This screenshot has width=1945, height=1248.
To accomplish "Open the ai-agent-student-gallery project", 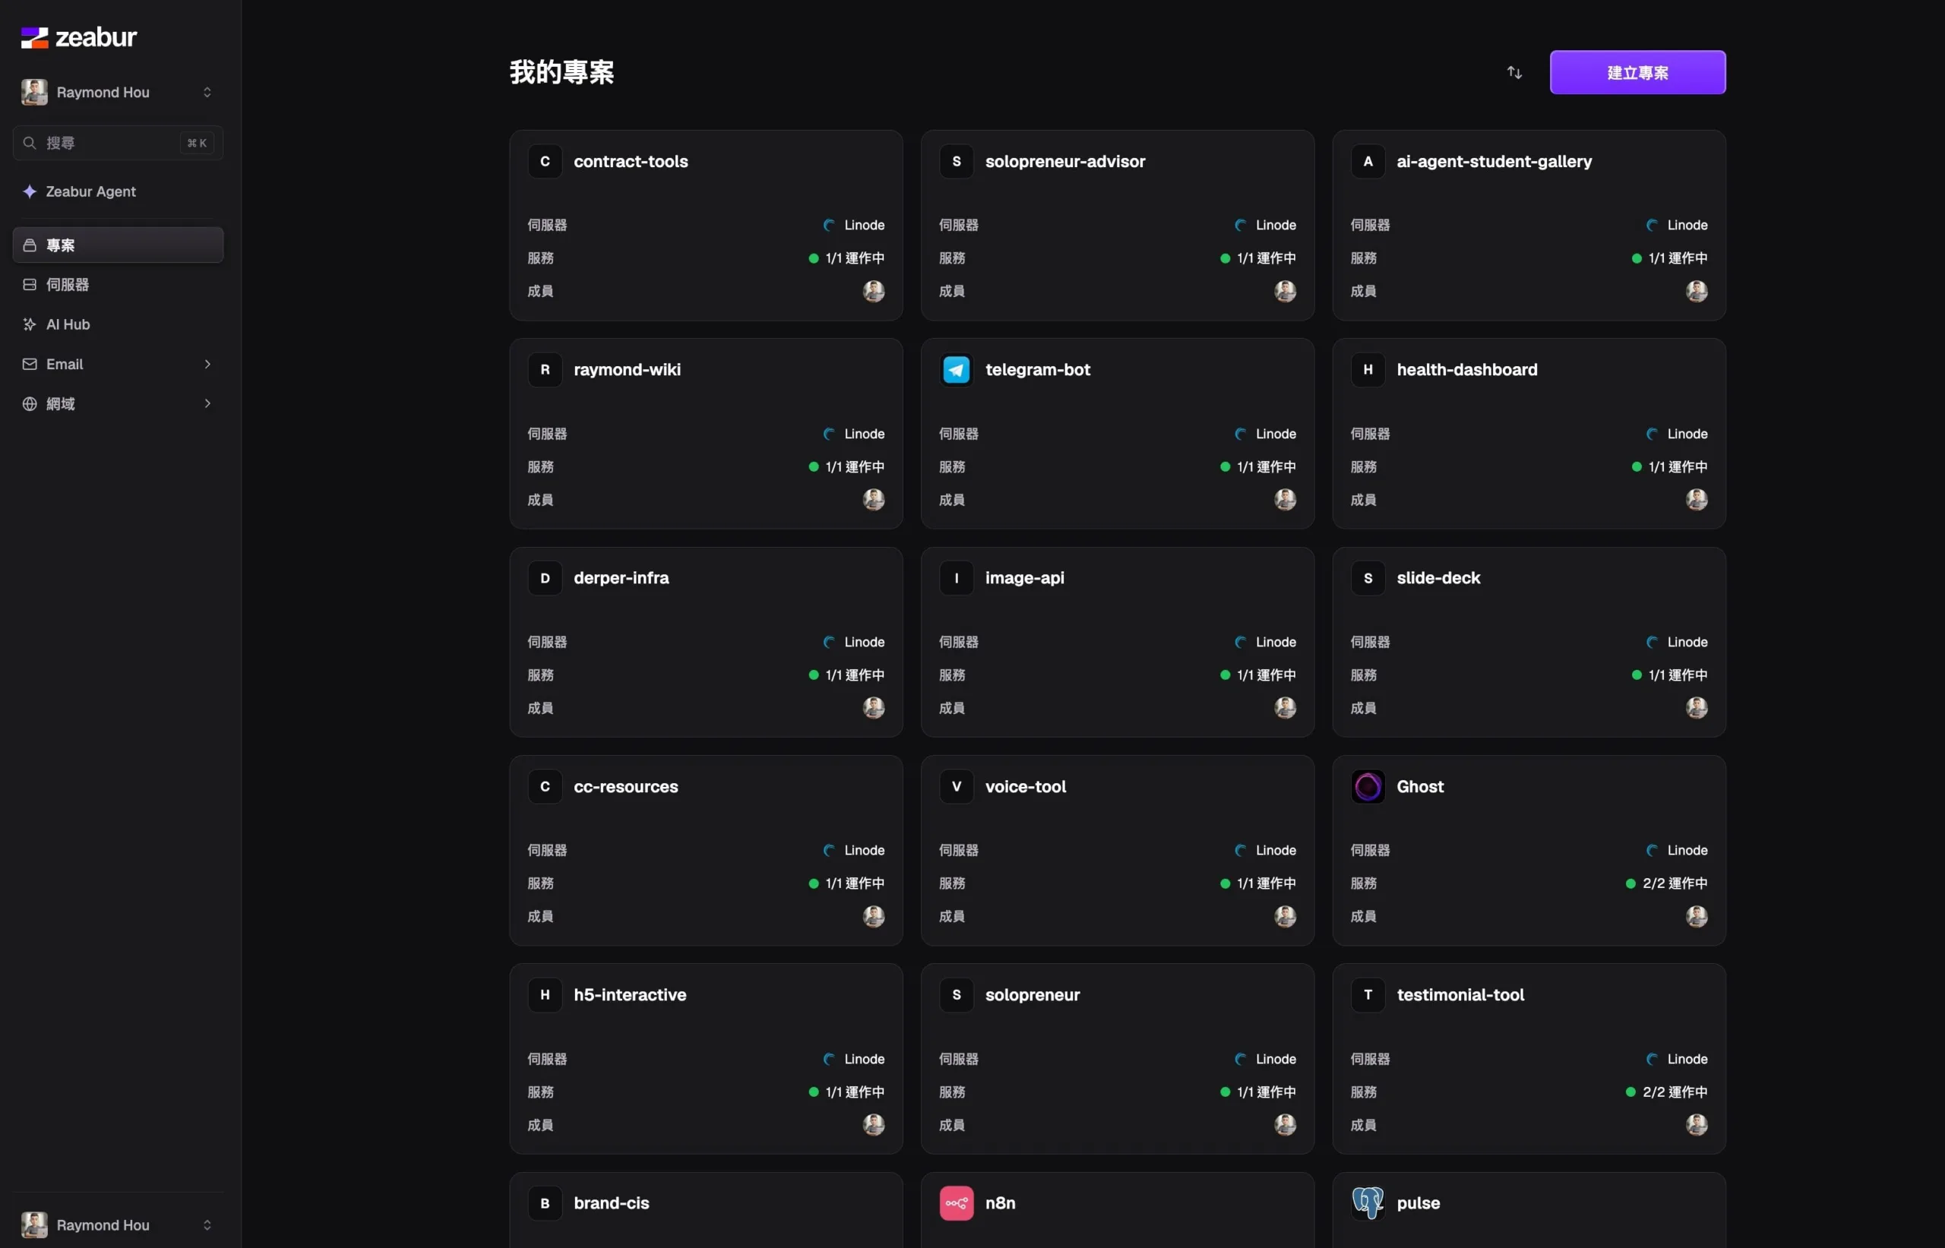I will (1529, 226).
